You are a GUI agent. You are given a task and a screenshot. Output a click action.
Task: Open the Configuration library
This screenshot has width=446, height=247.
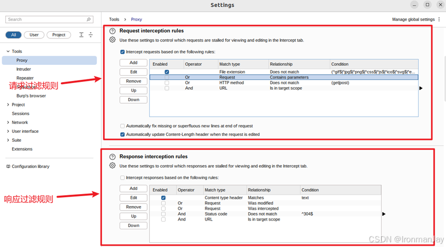point(28,167)
